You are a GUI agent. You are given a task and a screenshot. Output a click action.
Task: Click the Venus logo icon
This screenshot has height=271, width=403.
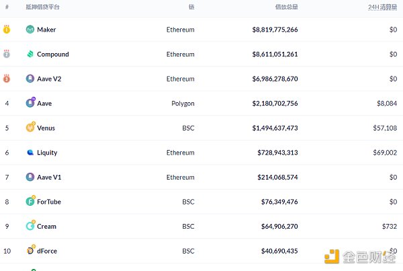[x=30, y=128]
